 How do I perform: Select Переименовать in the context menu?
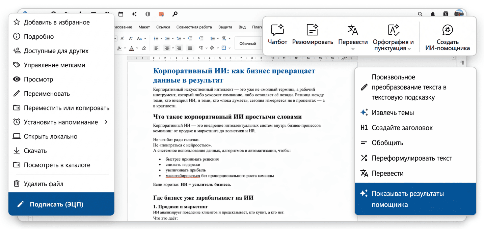click(x=61, y=94)
